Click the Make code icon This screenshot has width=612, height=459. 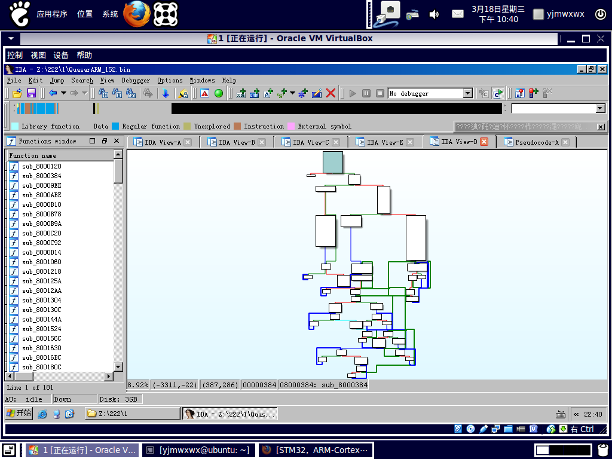(241, 93)
